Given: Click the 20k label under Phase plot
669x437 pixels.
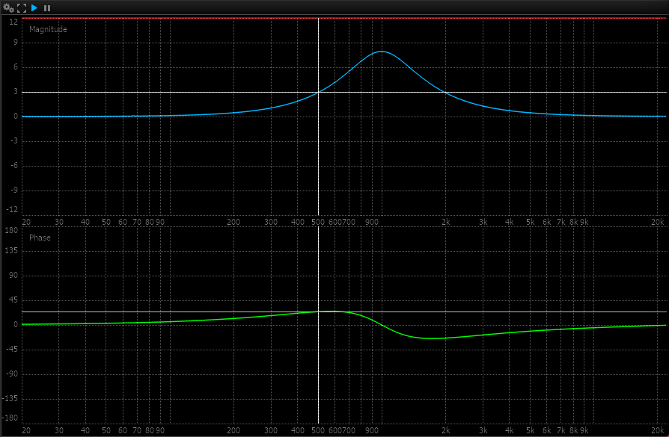Looking at the screenshot, I should pyautogui.click(x=658, y=431).
